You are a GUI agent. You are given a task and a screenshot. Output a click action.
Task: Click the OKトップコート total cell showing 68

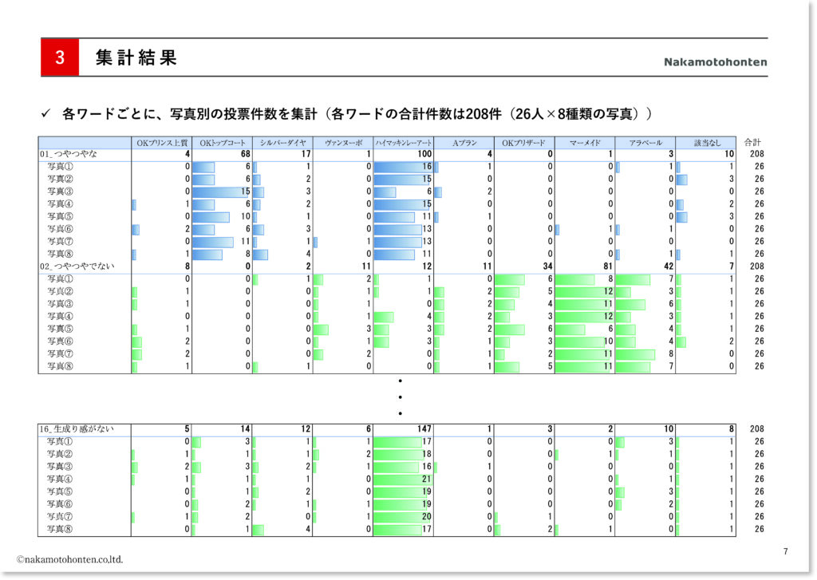[222, 154]
